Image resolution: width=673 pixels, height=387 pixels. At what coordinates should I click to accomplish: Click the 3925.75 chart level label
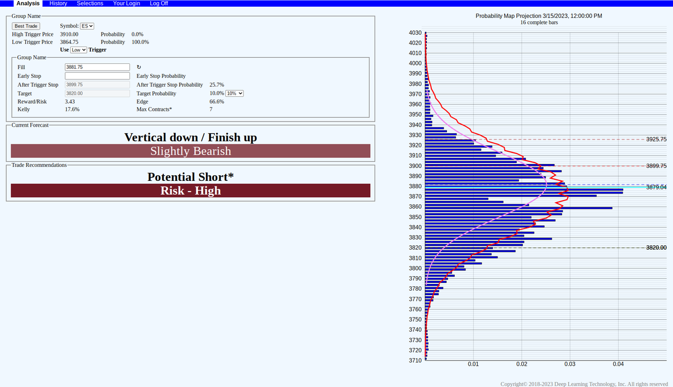(x=656, y=139)
